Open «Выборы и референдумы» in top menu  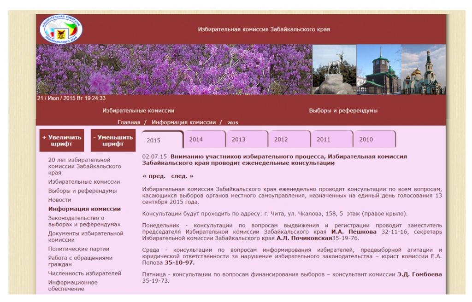[x=343, y=111]
